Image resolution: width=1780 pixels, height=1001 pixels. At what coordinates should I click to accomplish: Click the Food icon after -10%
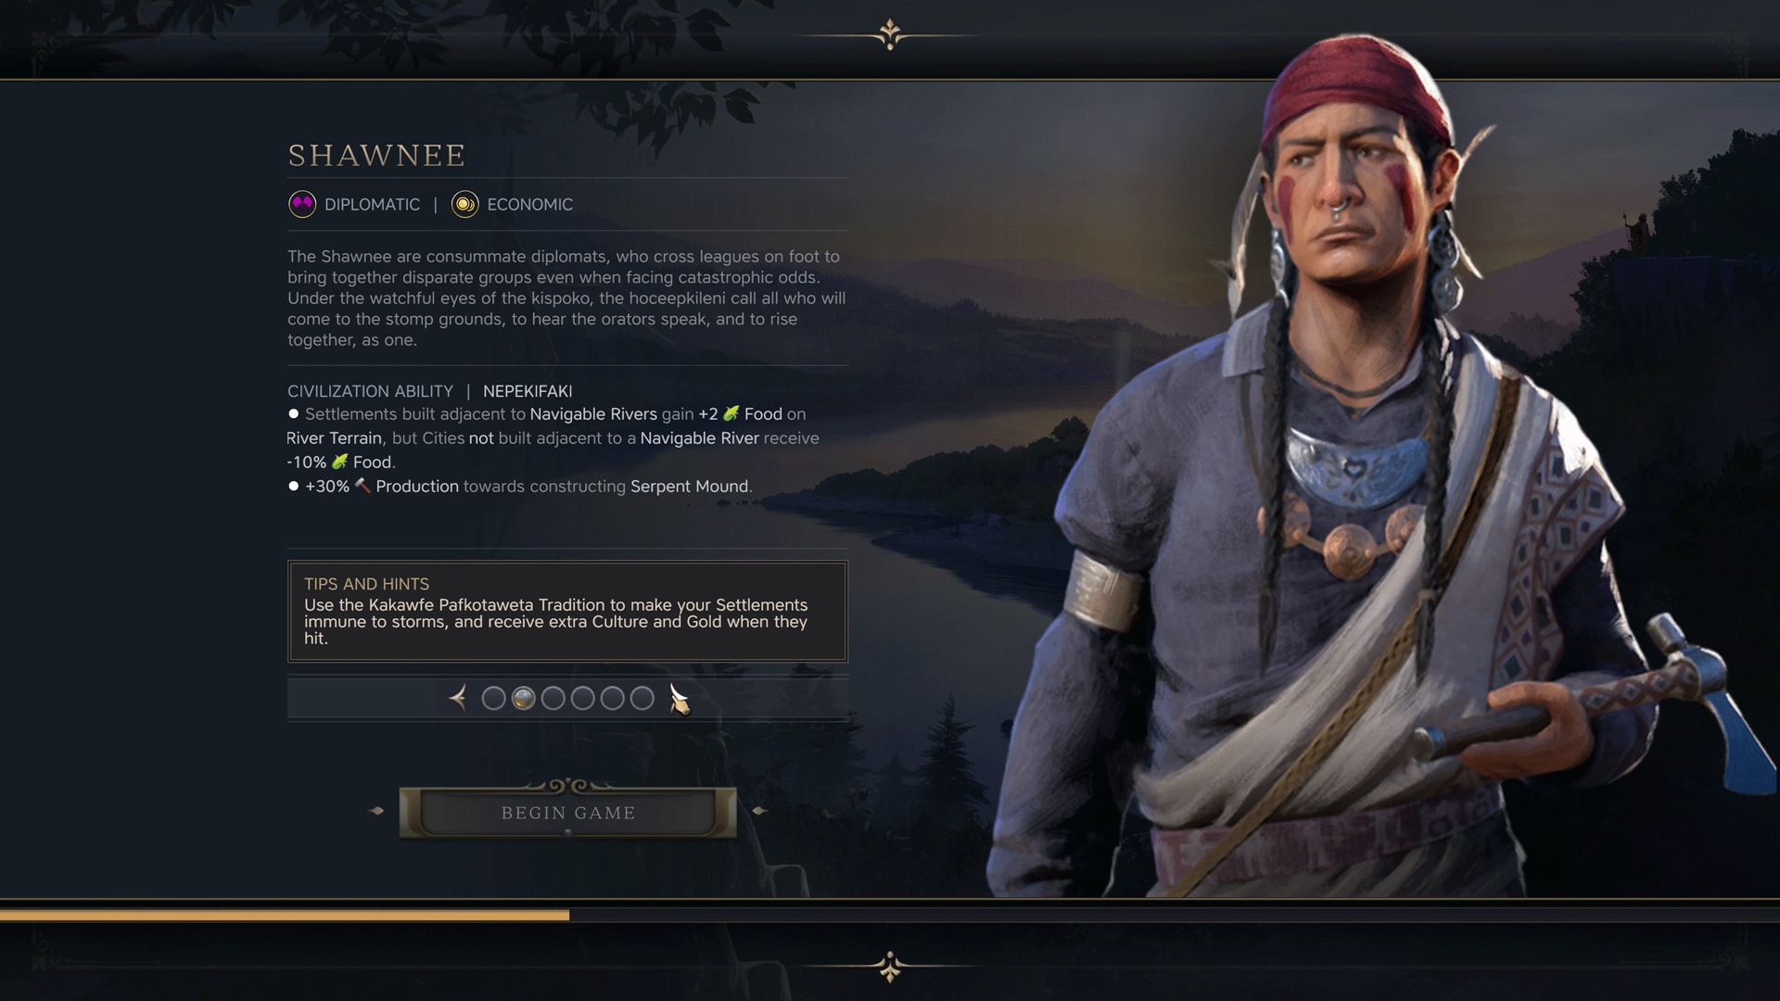pos(340,462)
